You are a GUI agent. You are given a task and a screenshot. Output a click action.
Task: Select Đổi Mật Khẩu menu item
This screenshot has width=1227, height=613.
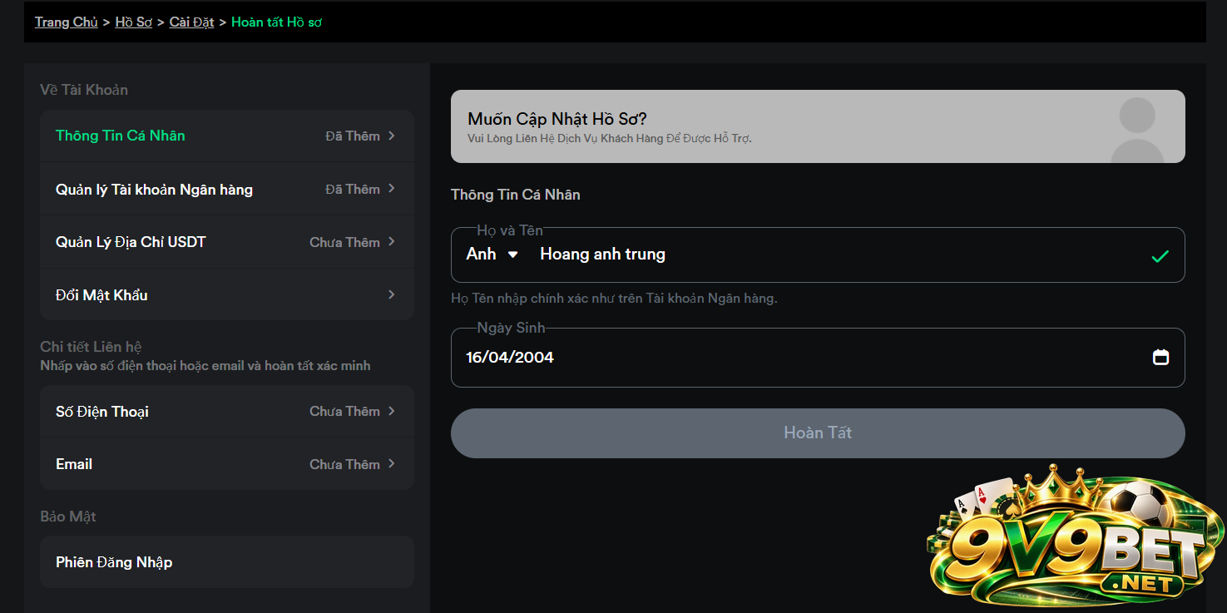coord(227,294)
